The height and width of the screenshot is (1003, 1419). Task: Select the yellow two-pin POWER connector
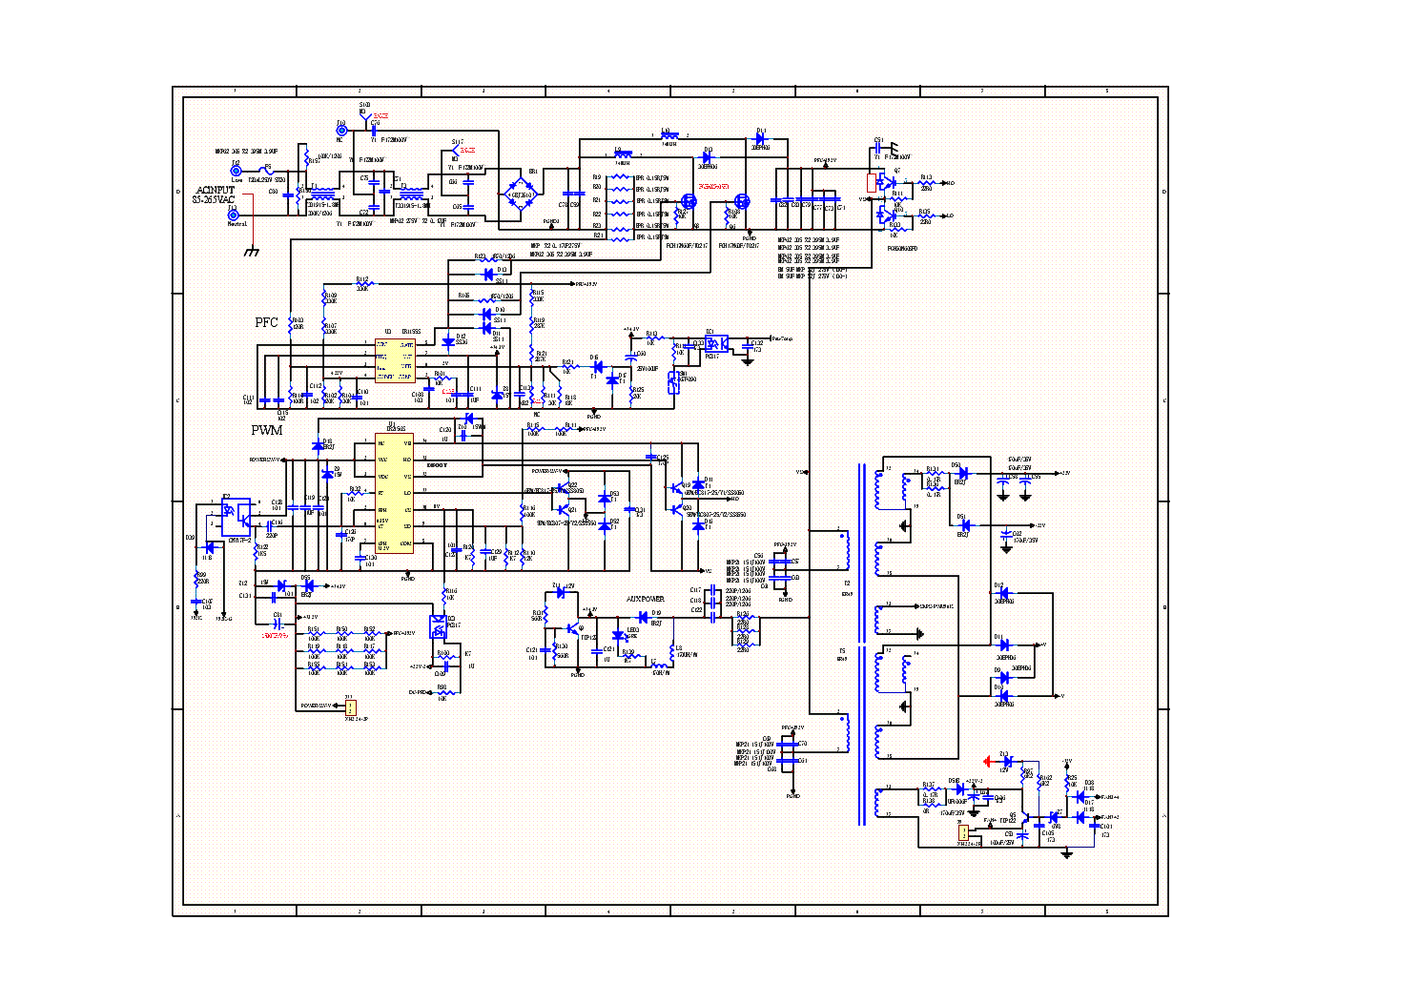350,706
